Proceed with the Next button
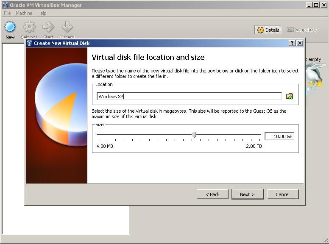The width and height of the screenshot is (329, 244). pos(248,194)
